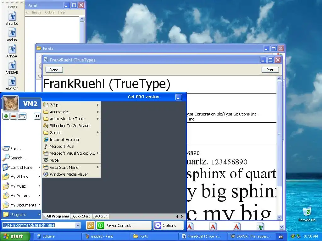The width and height of the screenshot is (322, 241).
Task: Open Vista Start Menu folder entry
Action: [x=71, y=168]
